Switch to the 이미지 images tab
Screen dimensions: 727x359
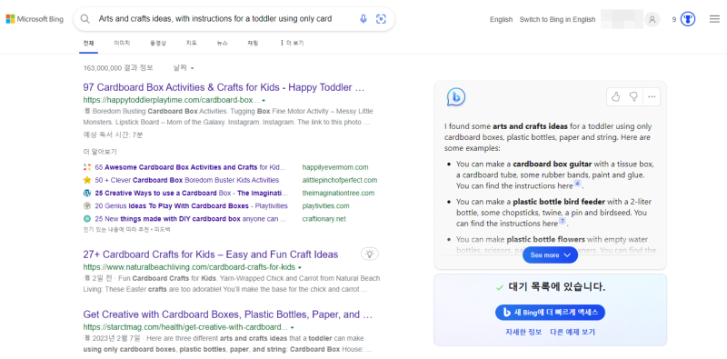(122, 43)
